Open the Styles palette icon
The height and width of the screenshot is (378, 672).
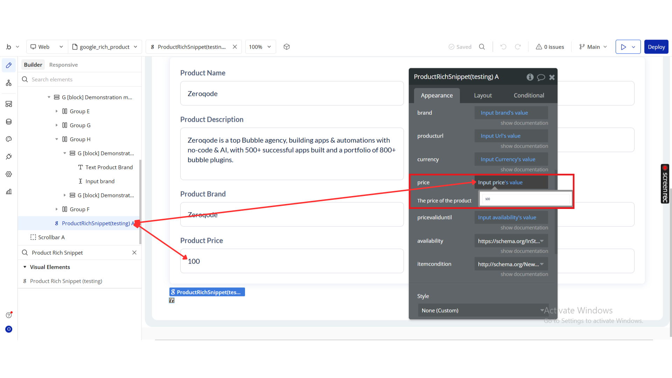tap(9, 139)
